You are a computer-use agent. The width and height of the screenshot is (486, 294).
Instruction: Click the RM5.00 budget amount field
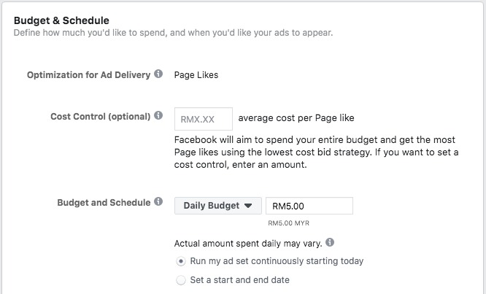pyautogui.click(x=309, y=206)
